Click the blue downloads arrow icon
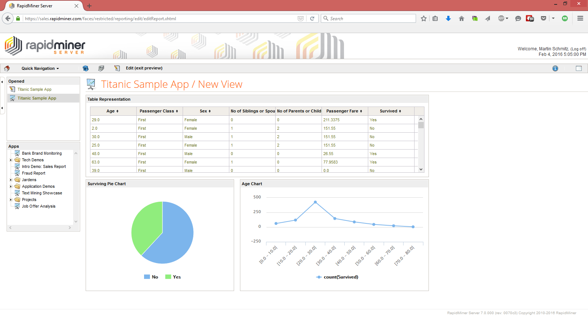This screenshot has width=588, height=316. pyautogui.click(x=448, y=18)
